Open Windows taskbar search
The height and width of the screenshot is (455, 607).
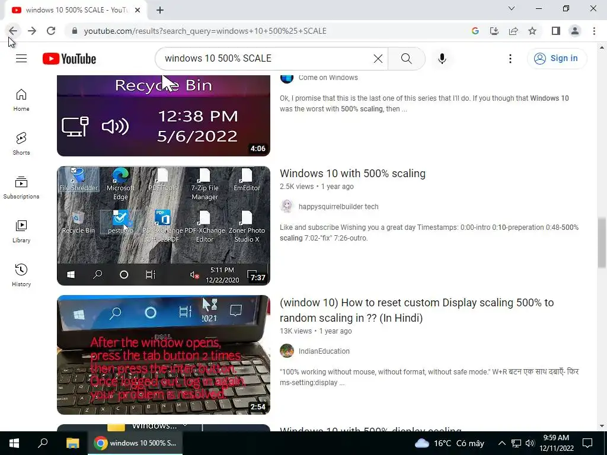click(43, 443)
